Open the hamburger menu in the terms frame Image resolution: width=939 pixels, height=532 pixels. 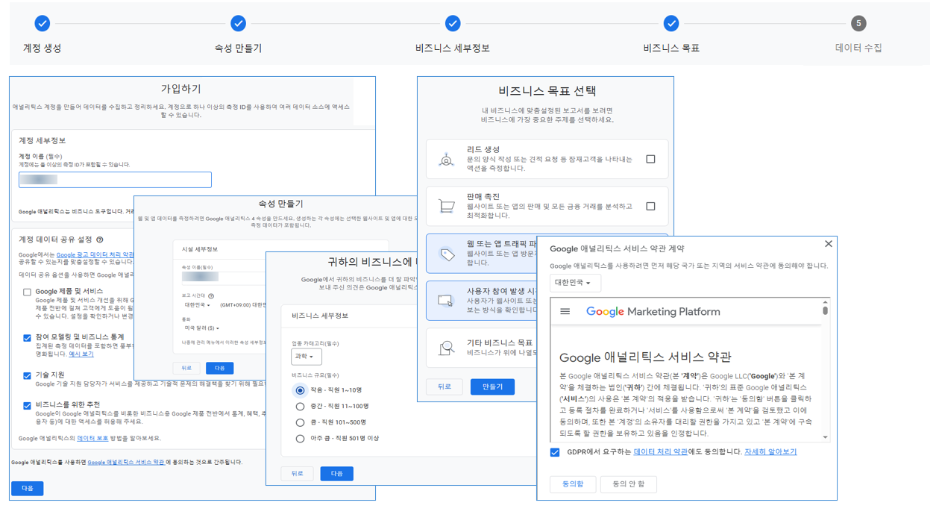click(565, 312)
